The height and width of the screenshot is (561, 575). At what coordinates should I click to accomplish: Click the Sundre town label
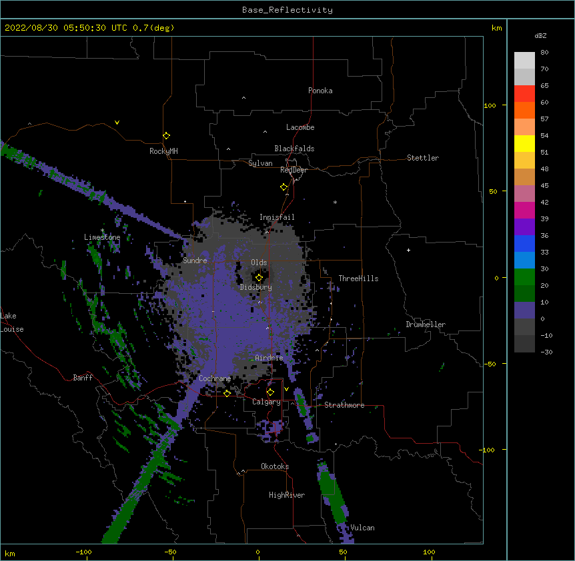(x=195, y=261)
